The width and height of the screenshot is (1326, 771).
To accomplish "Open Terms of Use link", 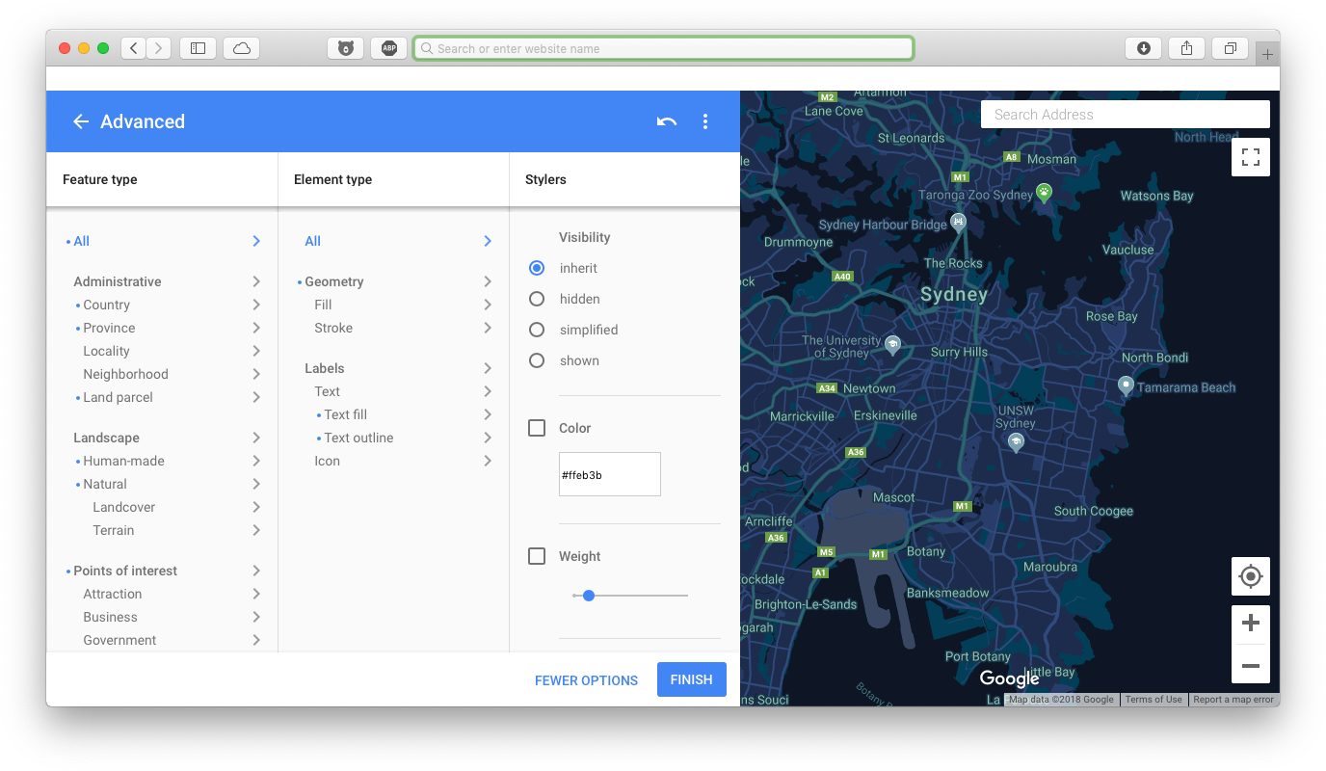I will 1154,700.
